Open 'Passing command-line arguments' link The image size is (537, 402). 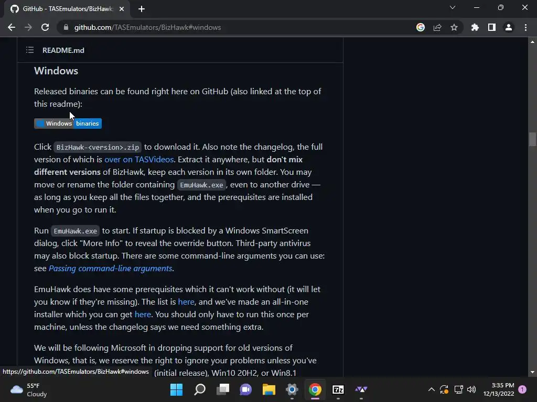pos(110,269)
